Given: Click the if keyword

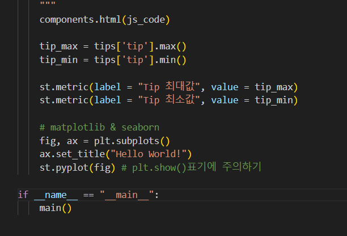Looking at the screenshot, I should 23,195.
